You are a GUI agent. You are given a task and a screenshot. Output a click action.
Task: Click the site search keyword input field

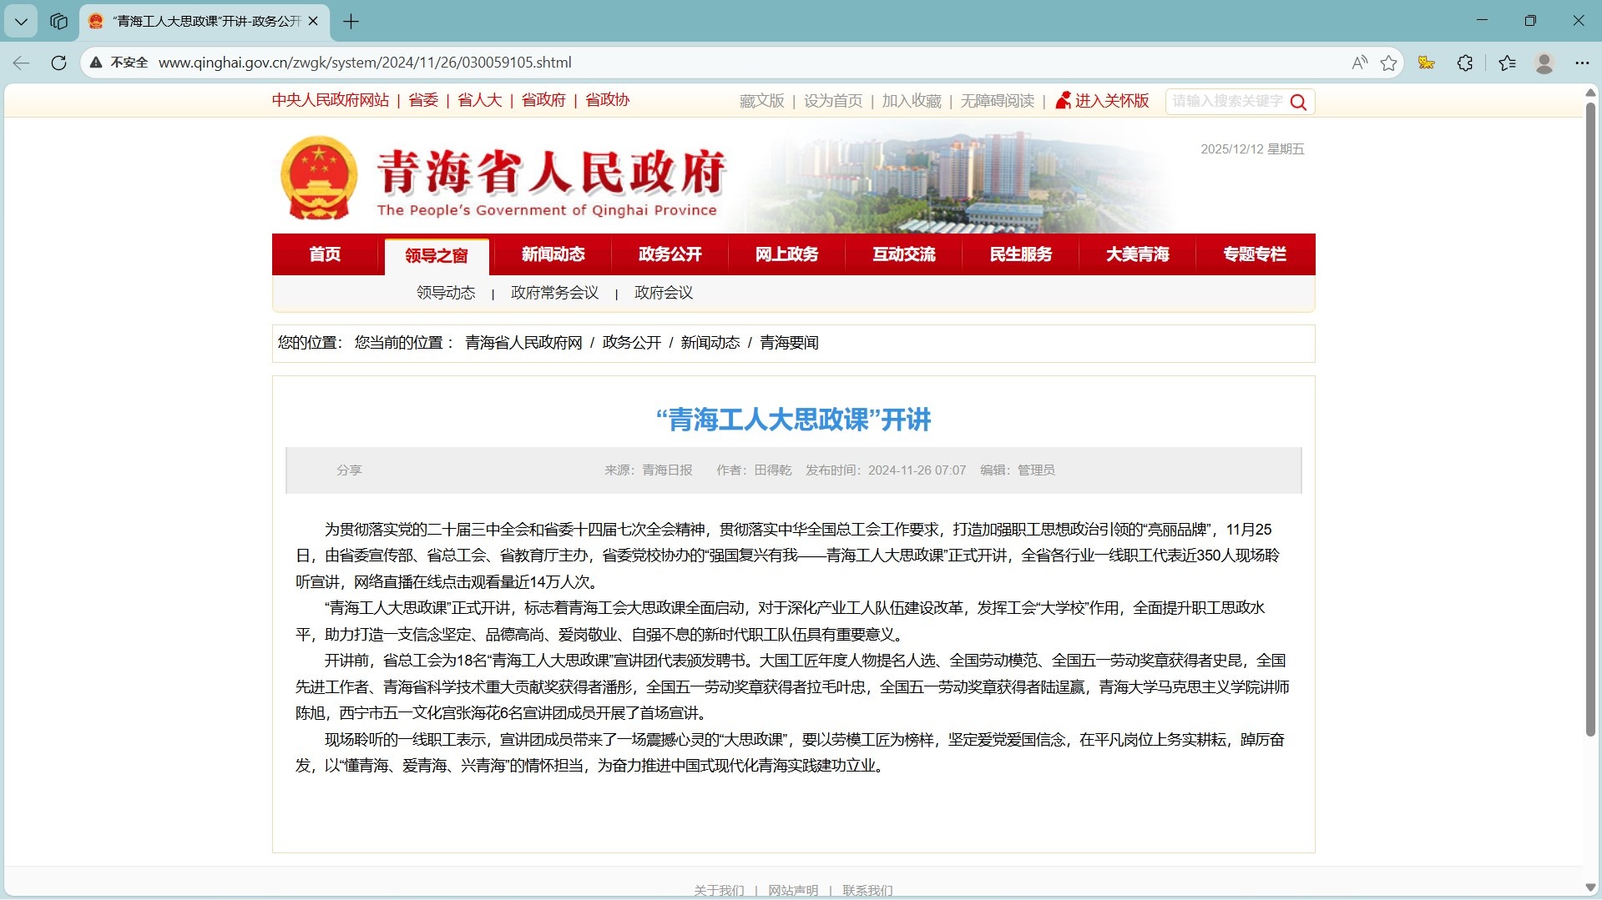(x=1226, y=101)
